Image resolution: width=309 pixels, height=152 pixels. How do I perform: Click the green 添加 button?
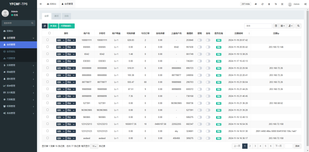point(53,26)
